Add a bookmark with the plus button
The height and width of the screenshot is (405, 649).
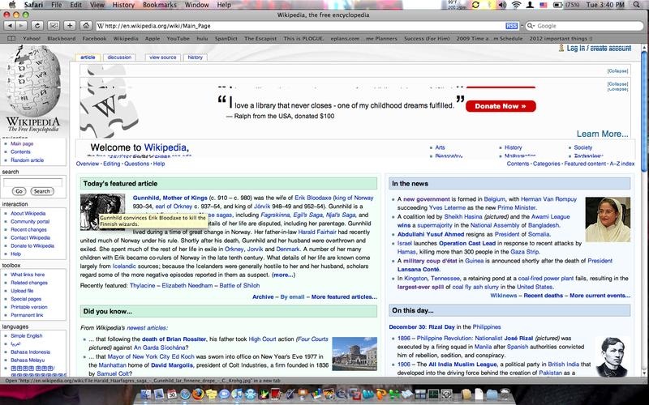[x=70, y=26]
